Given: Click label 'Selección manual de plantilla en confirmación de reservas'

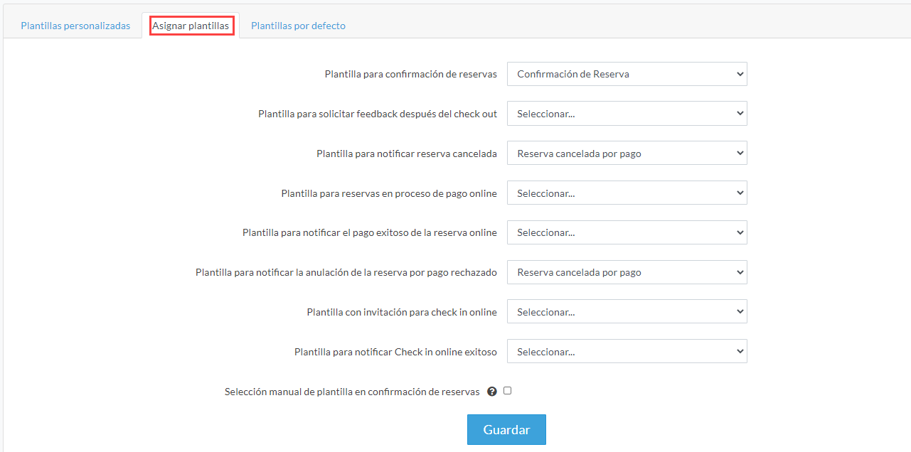Looking at the screenshot, I should [352, 392].
